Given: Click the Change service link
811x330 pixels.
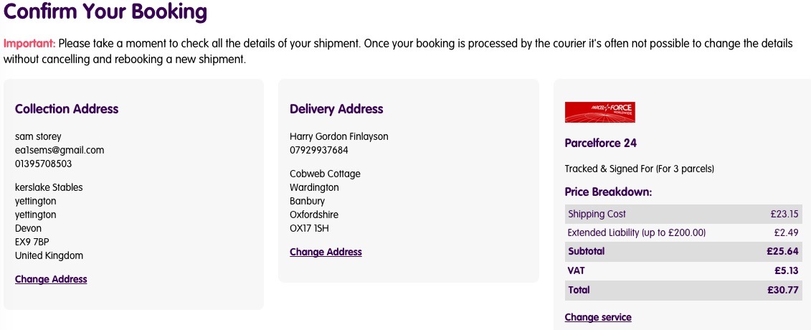Looking at the screenshot, I should coord(598,317).
